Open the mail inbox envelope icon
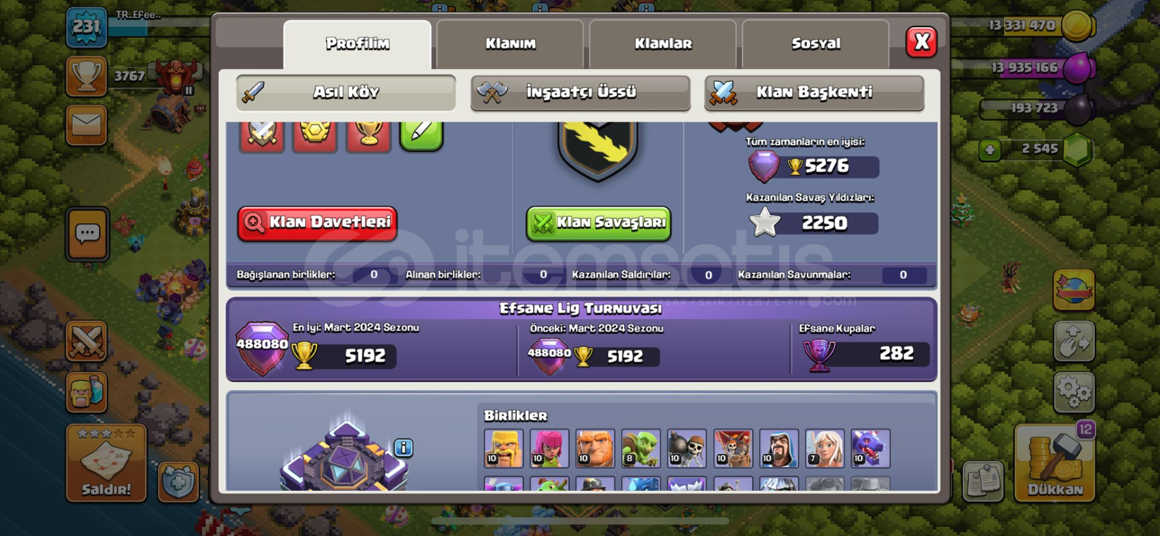1160x536 pixels. coord(86,125)
